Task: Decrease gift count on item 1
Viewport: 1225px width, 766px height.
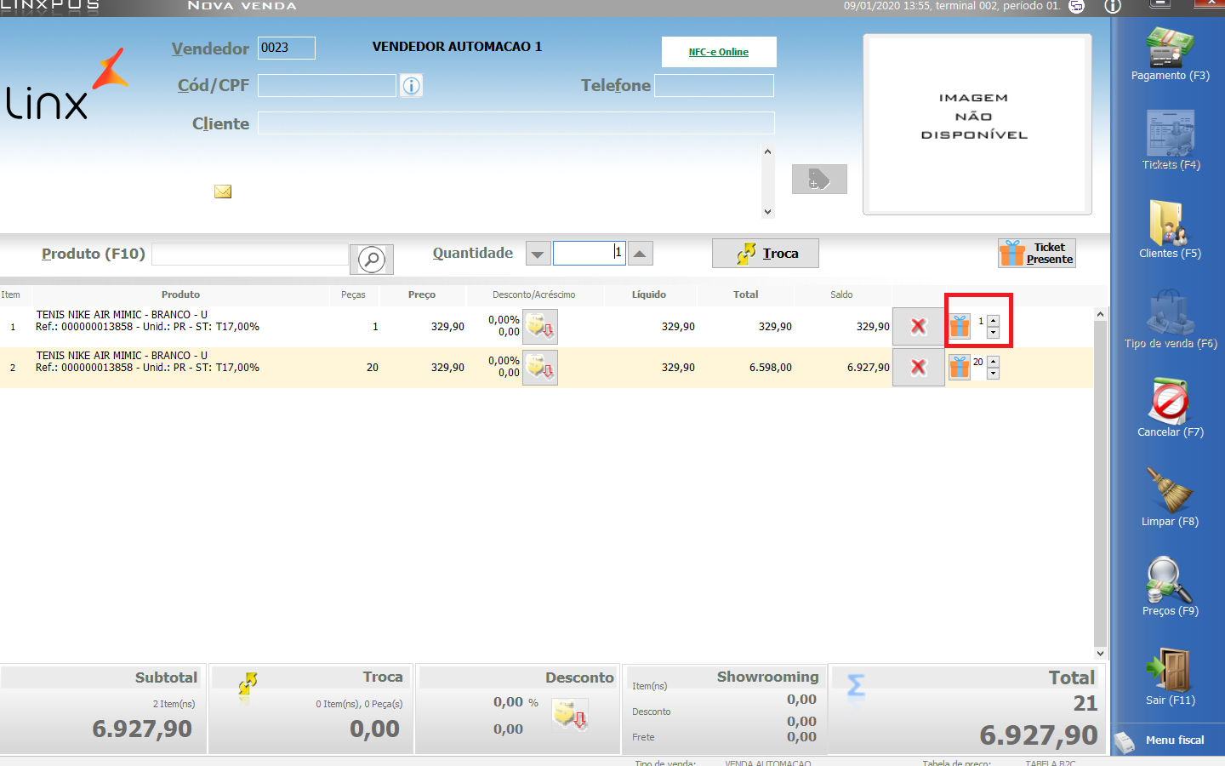Action: (994, 332)
